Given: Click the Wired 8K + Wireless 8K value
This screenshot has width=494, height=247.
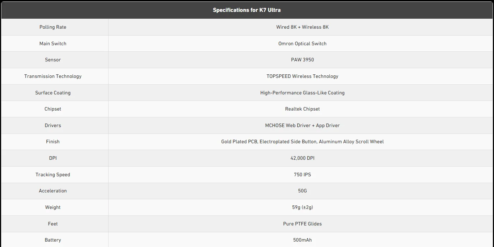Looking at the screenshot, I should point(302,27).
